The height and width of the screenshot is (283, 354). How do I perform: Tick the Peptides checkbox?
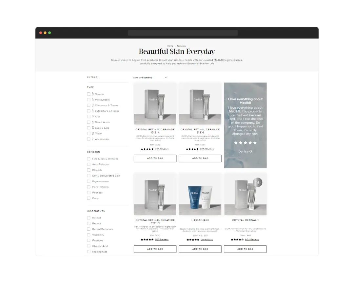[x=88, y=240]
